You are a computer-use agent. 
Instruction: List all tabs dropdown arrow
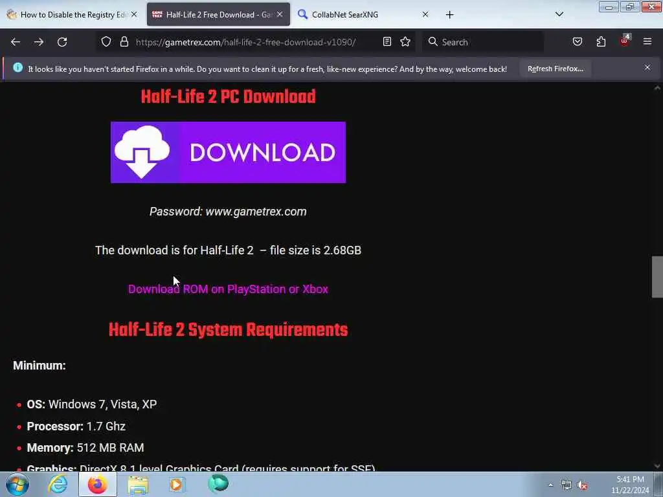pyautogui.click(x=559, y=14)
